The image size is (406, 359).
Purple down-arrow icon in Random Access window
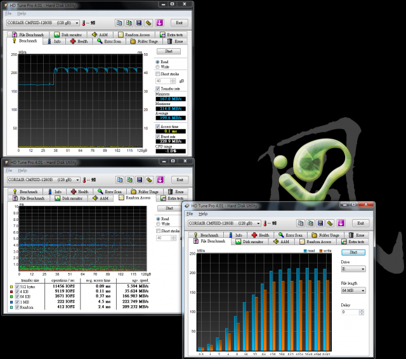(160, 180)
